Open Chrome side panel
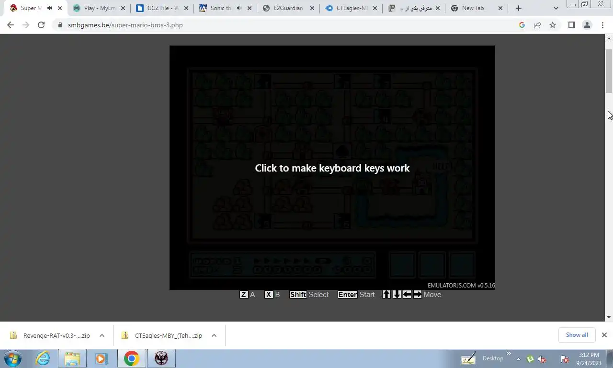The height and width of the screenshot is (368, 613). [571, 25]
